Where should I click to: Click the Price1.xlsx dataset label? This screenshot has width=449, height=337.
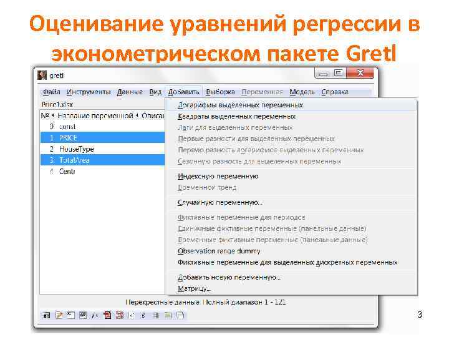tap(57, 104)
